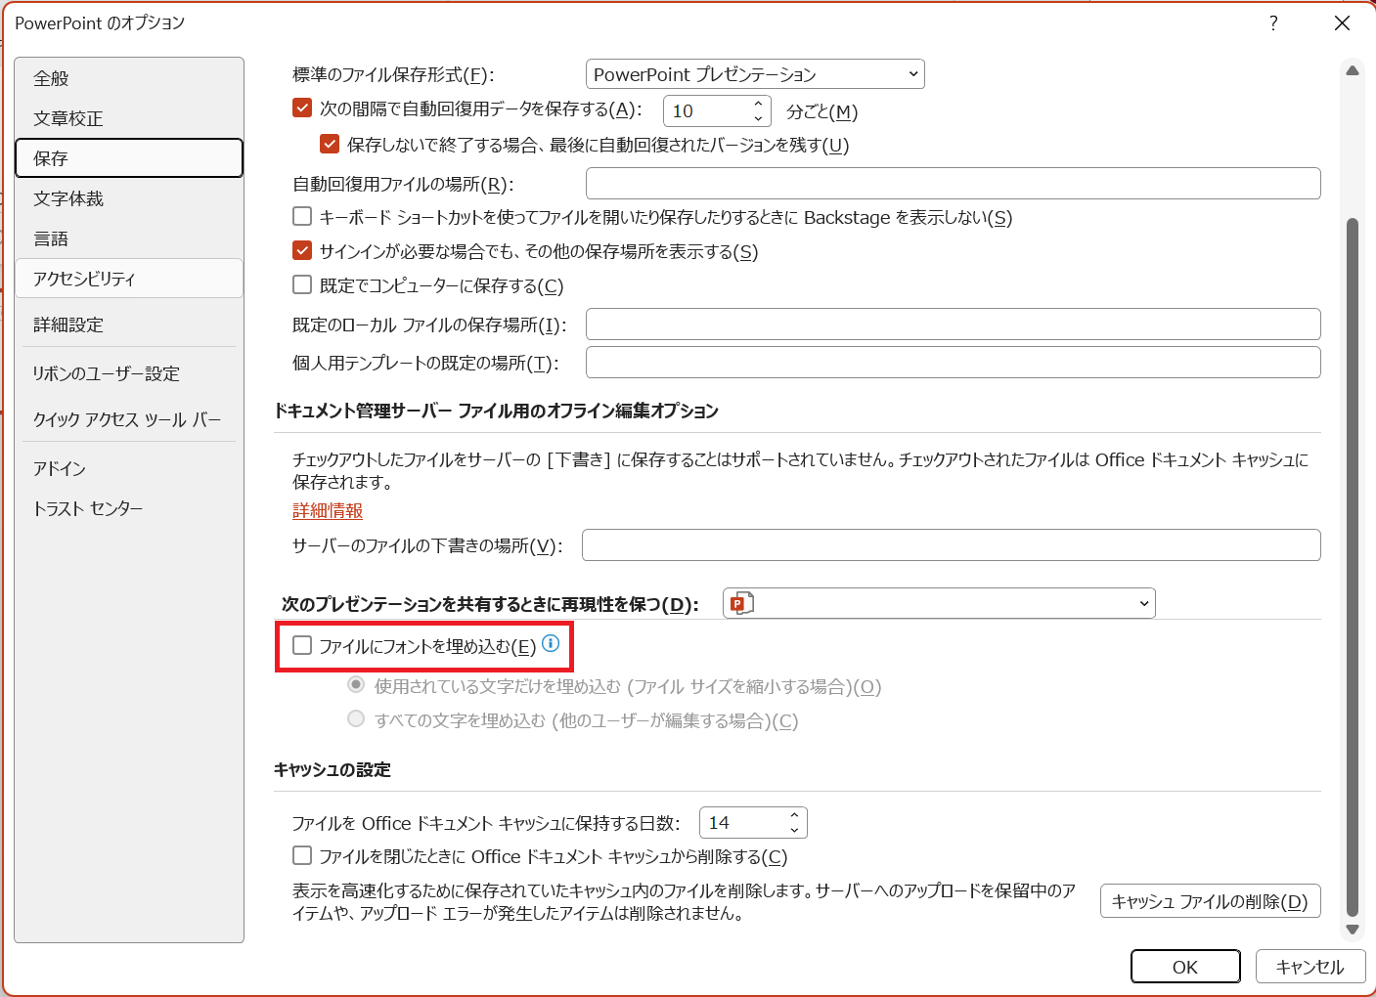Screen dimensions: 1376x997
Task: Decrease cache retention days with down arrow
Action: (x=794, y=830)
